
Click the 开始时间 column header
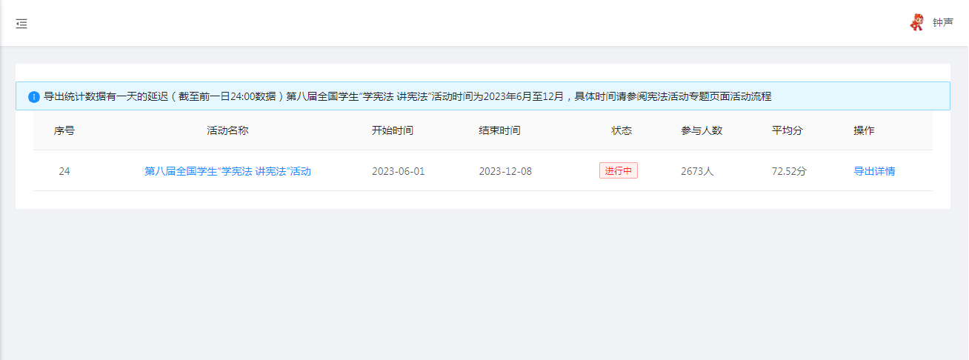coord(393,130)
